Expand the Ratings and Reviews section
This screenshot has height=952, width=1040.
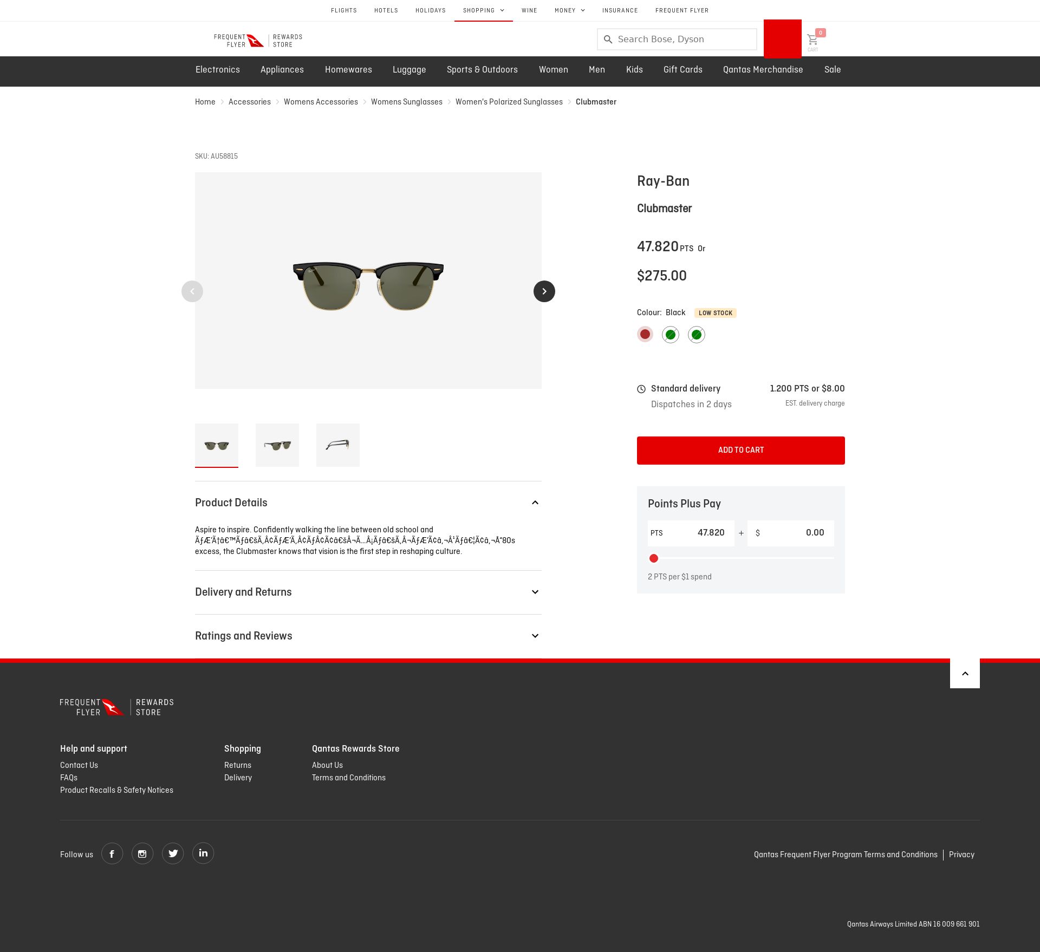[368, 636]
